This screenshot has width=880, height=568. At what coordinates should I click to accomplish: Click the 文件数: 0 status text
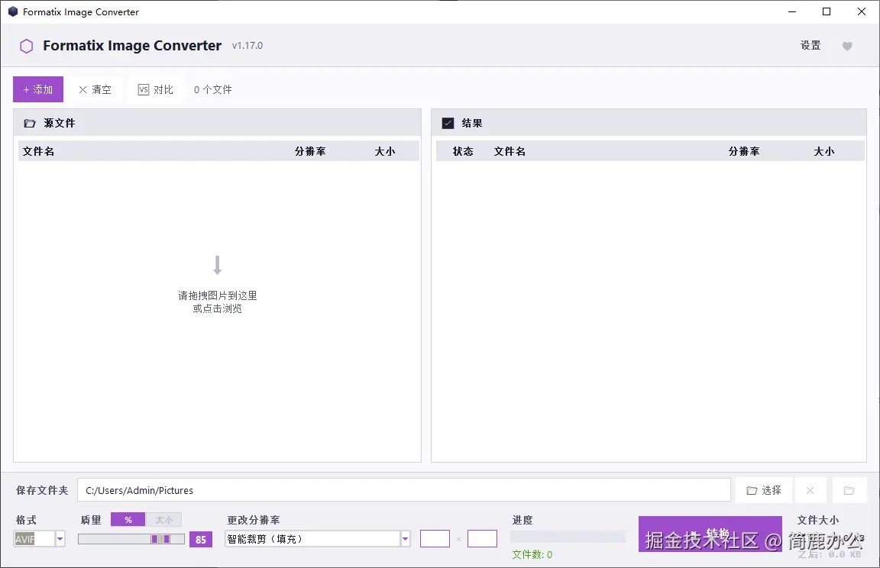pyautogui.click(x=532, y=554)
